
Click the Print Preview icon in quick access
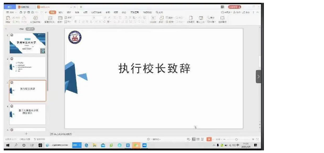coord(32,12)
